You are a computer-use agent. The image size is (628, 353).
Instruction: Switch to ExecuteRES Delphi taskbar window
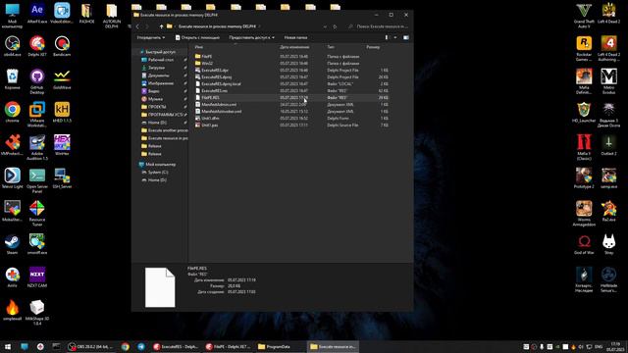176,346
